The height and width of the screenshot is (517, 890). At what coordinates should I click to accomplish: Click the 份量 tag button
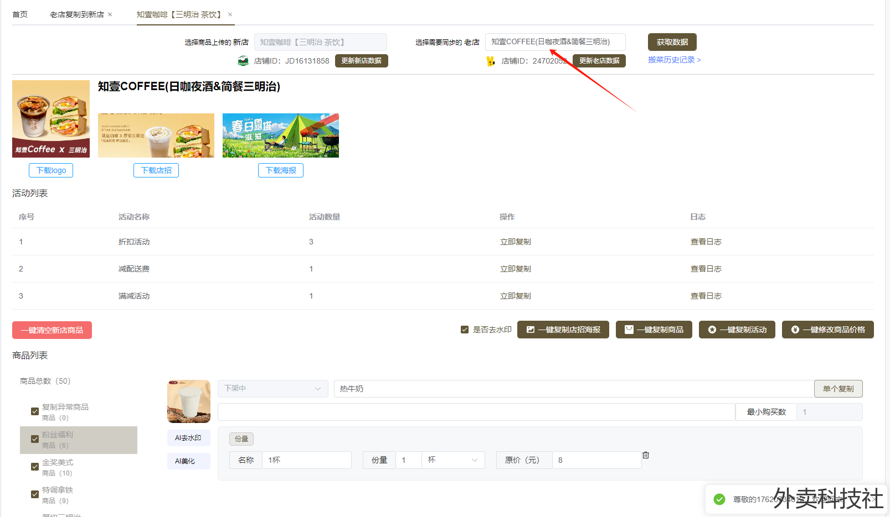pyautogui.click(x=241, y=439)
